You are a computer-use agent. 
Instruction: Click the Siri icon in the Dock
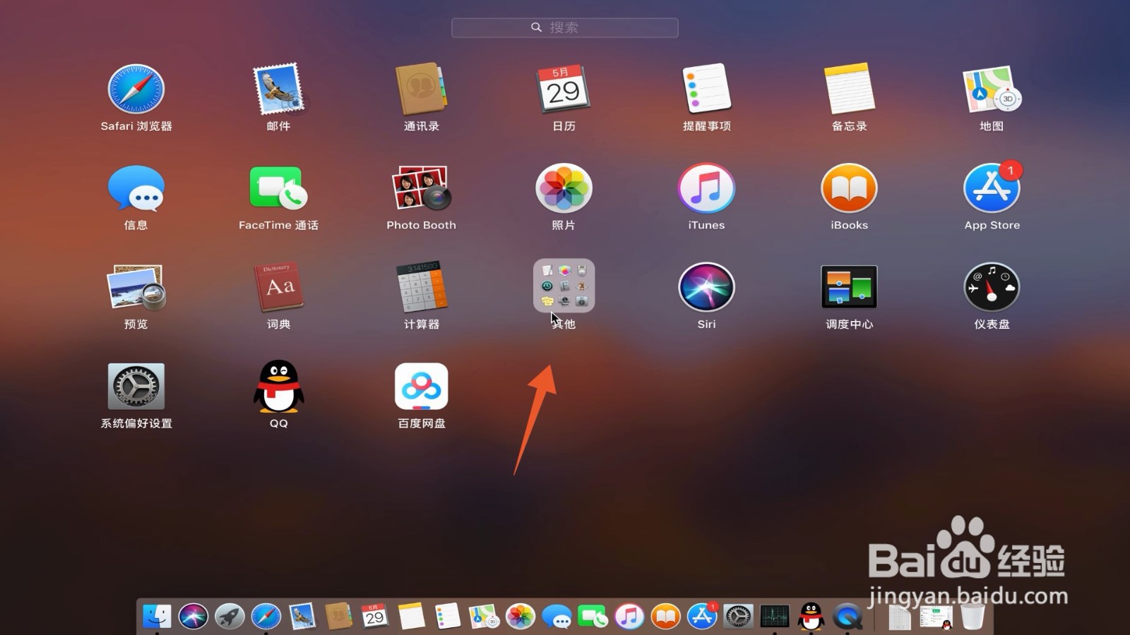coord(193,617)
